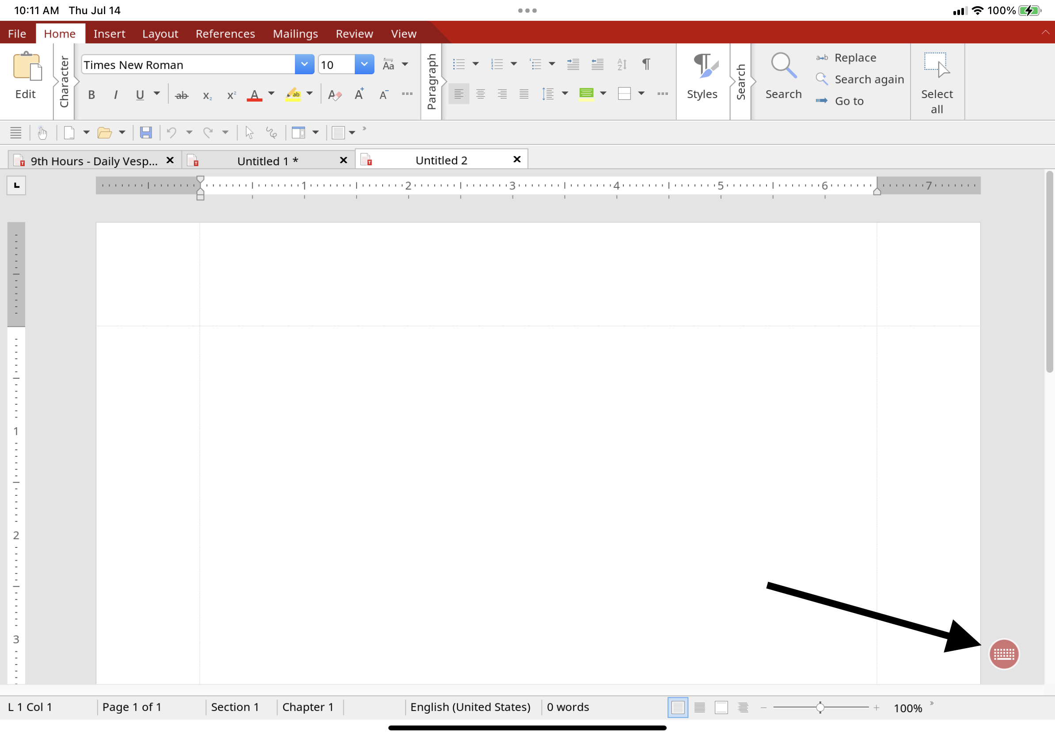
Task: Toggle italic formatting
Action: point(115,95)
